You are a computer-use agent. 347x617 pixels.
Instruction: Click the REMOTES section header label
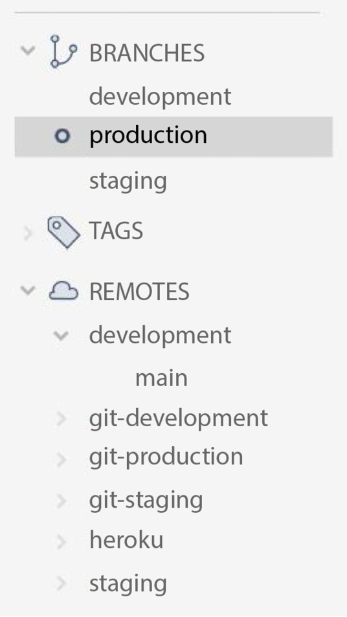pyautogui.click(x=139, y=292)
